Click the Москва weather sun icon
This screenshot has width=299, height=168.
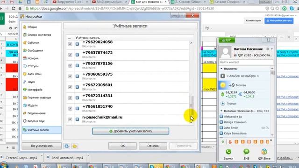coord(223,85)
